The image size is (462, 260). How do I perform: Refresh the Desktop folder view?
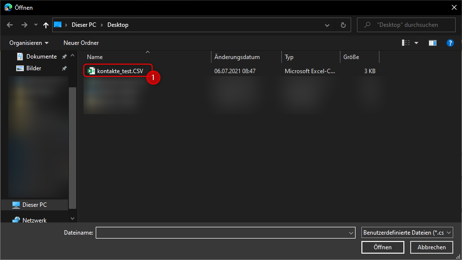(x=343, y=25)
